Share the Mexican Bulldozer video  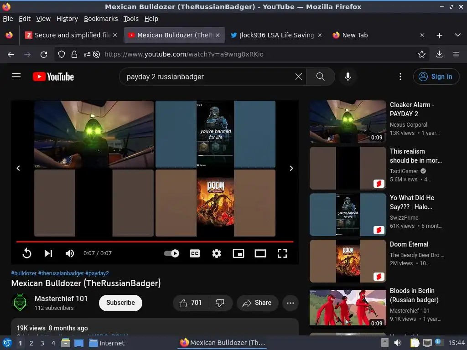[257, 303]
